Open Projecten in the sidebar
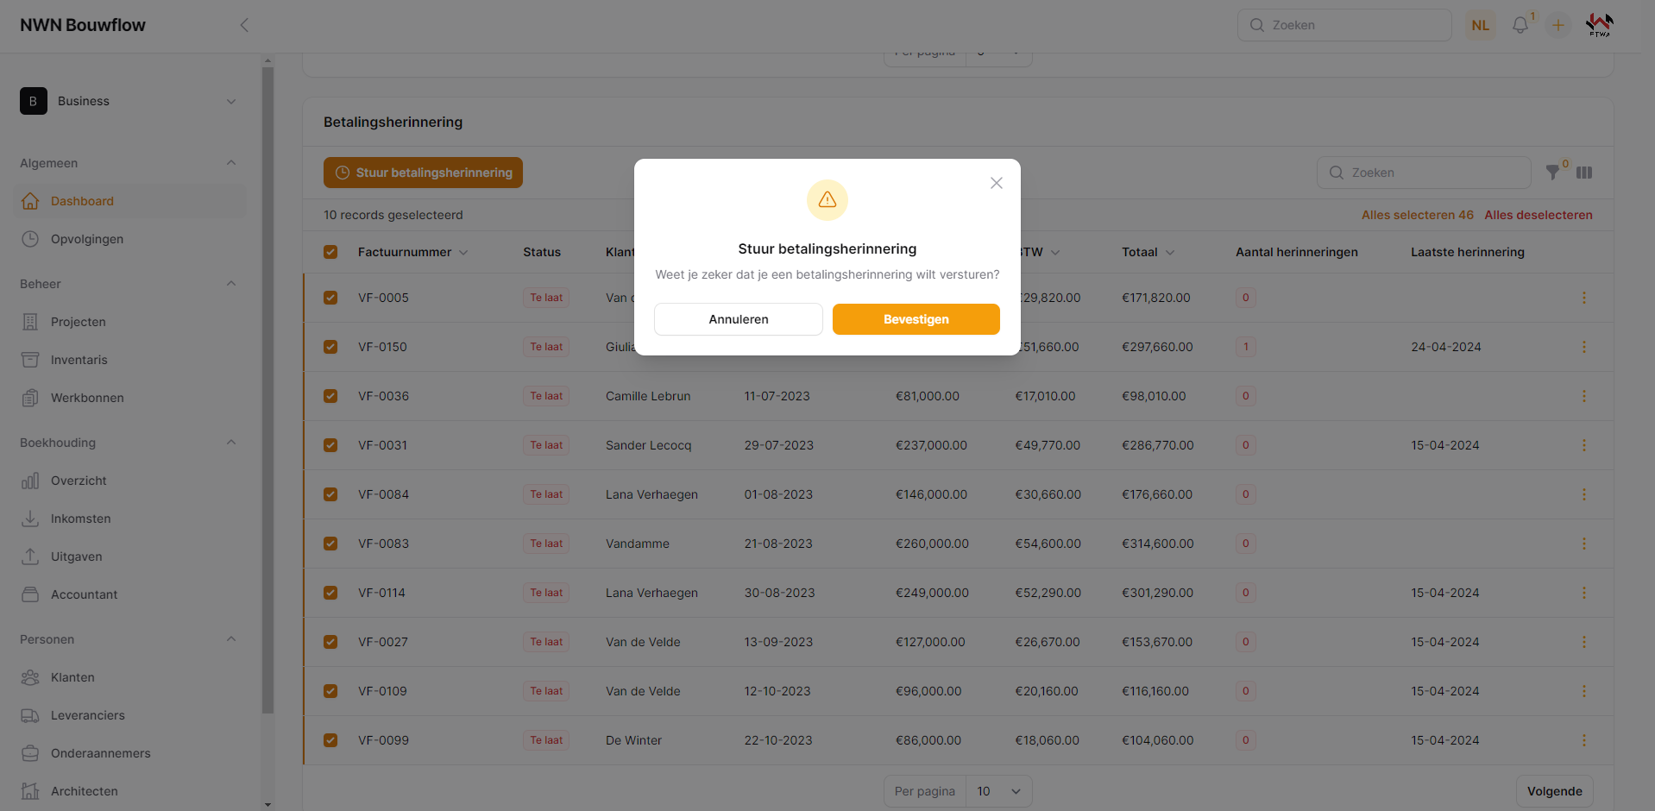Viewport: 1655px width, 811px height. point(79,322)
